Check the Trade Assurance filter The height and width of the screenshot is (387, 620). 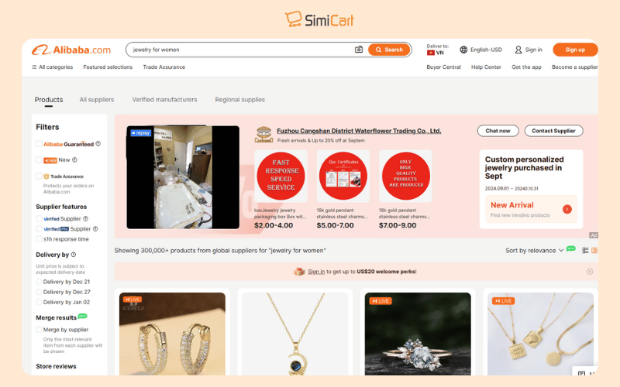(x=39, y=176)
